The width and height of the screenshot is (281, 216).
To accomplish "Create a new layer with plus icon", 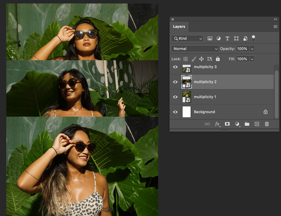I will point(257,124).
